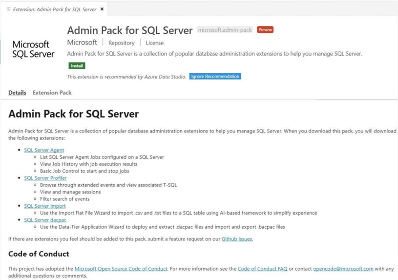Select the Extension: Admin Pack for SQL Server tab
The height and width of the screenshot is (280, 398).
54,9
